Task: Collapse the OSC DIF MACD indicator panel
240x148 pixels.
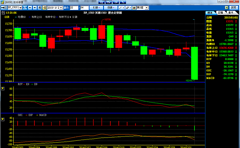Action: point(3,119)
